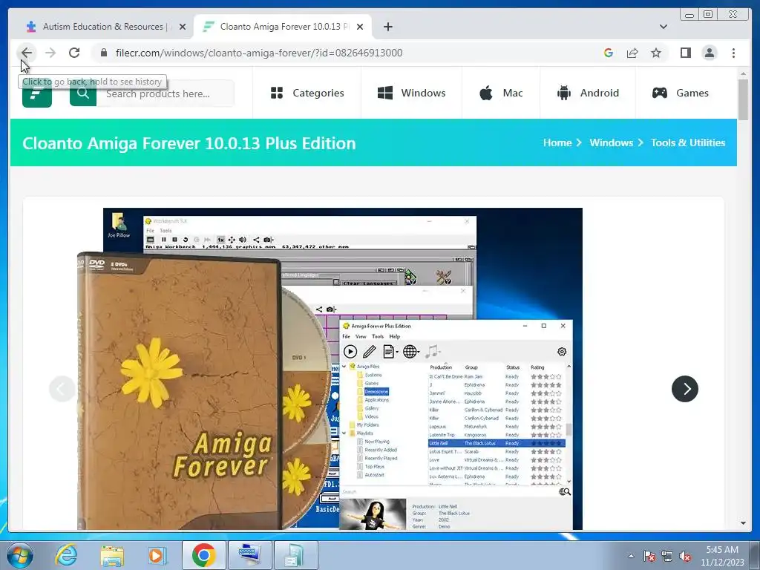
Task: Click the FileCR green logo
Action: [x=37, y=94]
